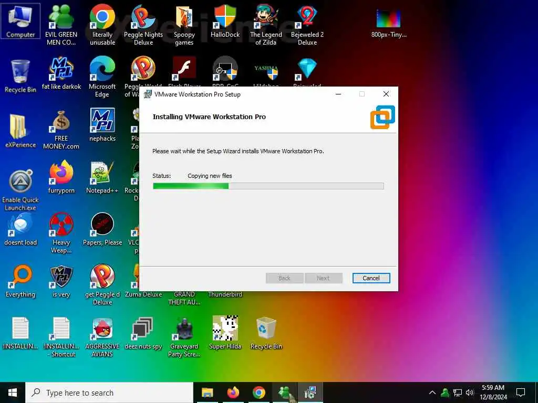Open the Recycle Bin at top left
Image resolution: width=538 pixels, height=403 pixels.
(20, 76)
